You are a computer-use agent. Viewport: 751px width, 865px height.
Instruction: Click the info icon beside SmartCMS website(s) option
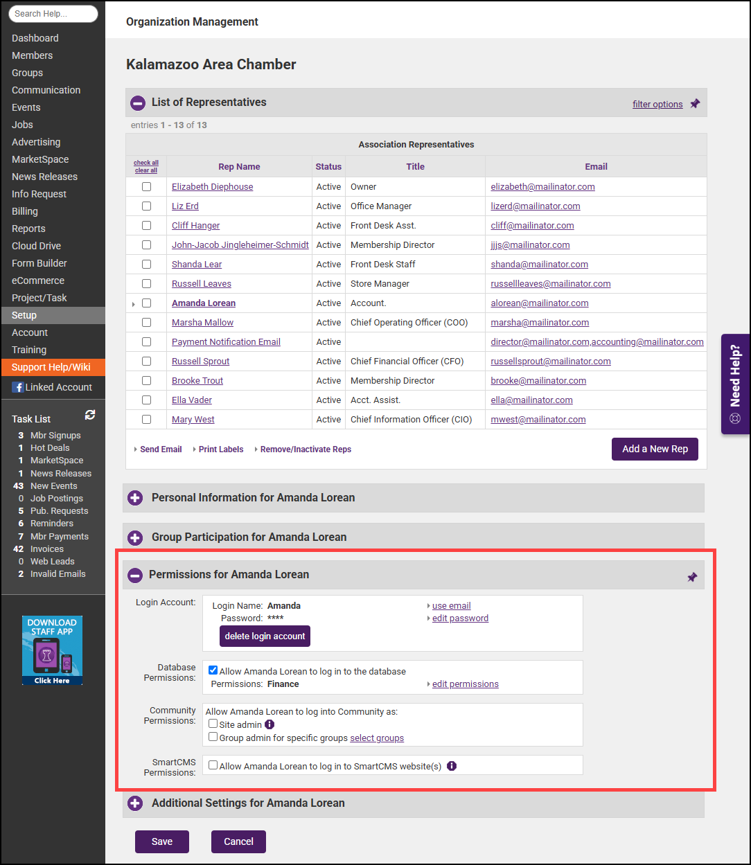pos(452,766)
